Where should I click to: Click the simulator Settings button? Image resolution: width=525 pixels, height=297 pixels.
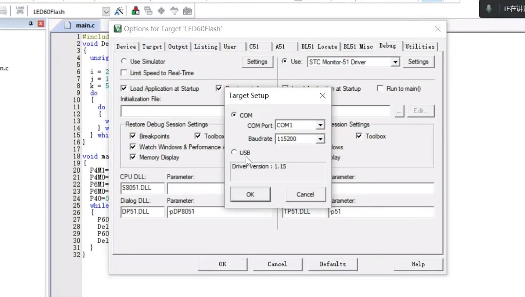pos(257,61)
